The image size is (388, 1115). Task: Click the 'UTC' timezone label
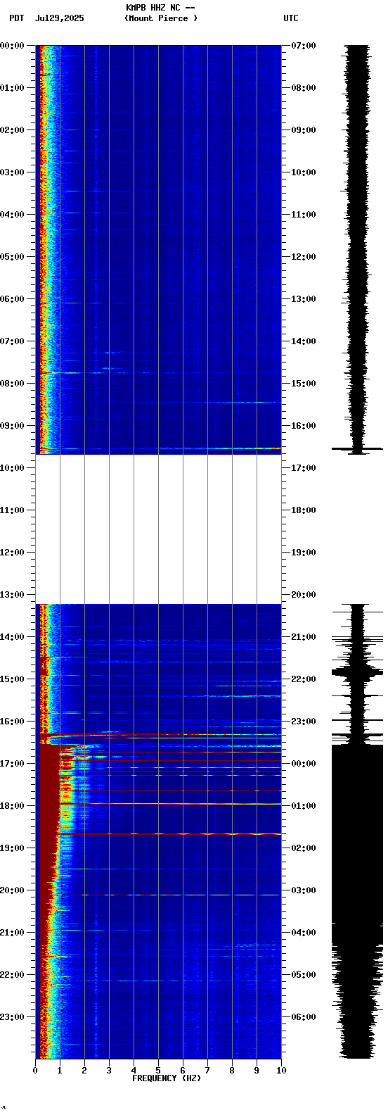[291, 18]
